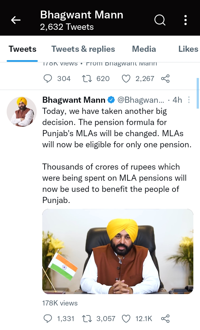This screenshot has height=330, width=200.
Task: Like the tweet showing 12.1K likes
Action: [x=126, y=319]
